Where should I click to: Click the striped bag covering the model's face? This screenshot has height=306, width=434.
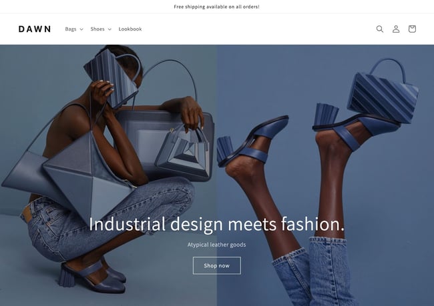coord(111,77)
